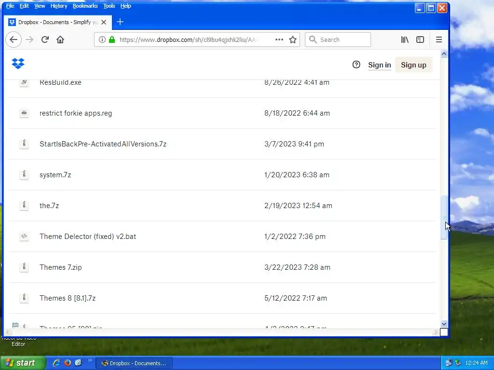Click the Sign up button
The width and height of the screenshot is (494, 370).
(x=413, y=65)
